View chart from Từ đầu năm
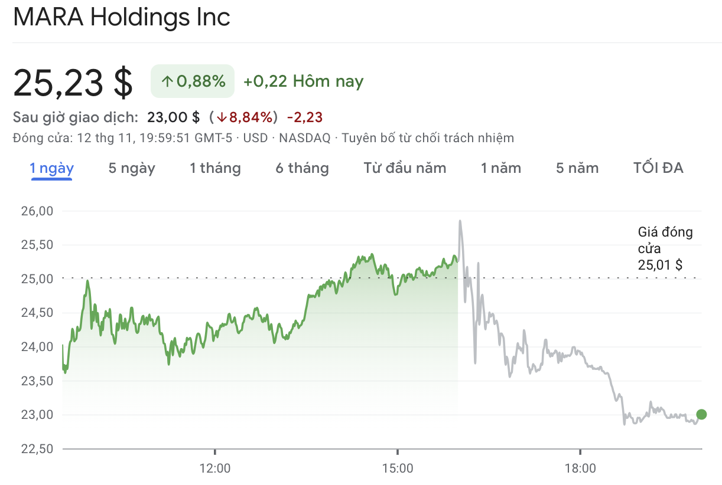The height and width of the screenshot is (485, 722). pyautogui.click(x=404, y=168)
